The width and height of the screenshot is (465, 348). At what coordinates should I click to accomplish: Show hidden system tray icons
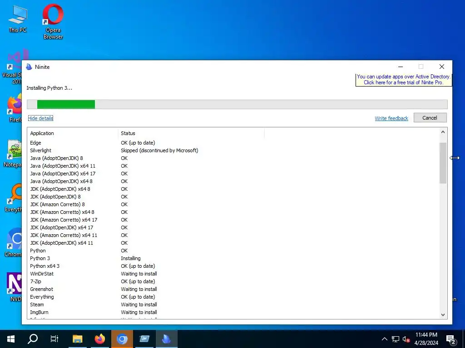click(x=384, y=339)
